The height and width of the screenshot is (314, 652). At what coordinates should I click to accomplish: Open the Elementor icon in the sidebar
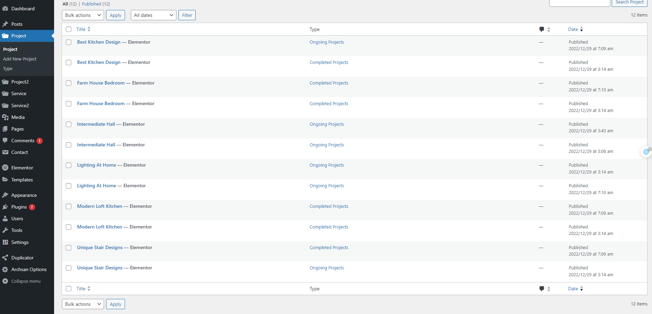click(x=5, y=168)
